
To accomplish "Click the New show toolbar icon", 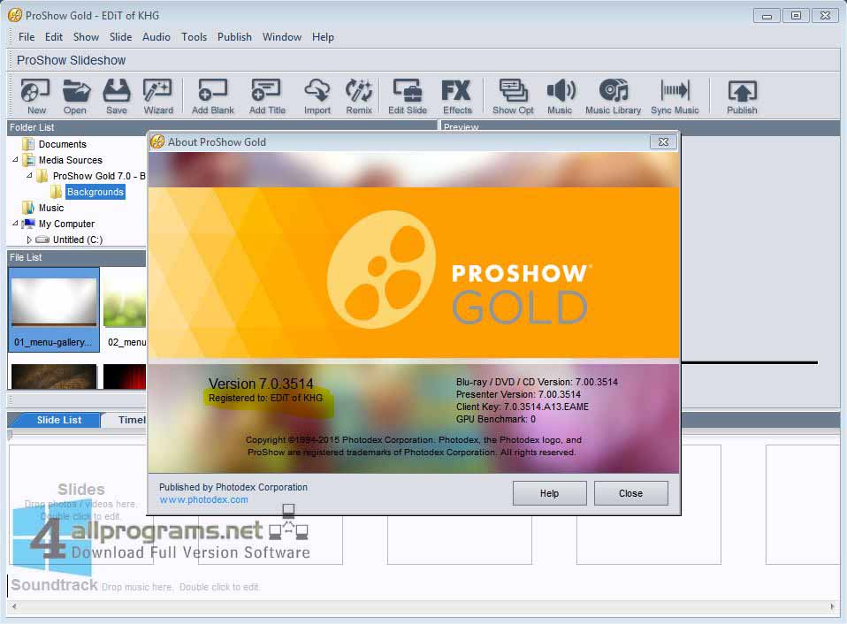I will coord(36,96).
